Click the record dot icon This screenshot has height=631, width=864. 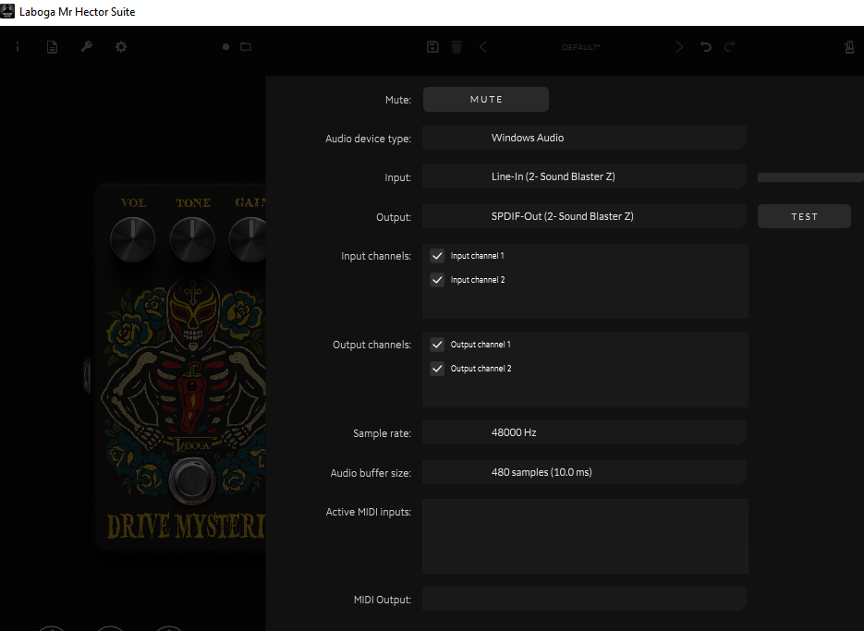[x=225, y=47]
